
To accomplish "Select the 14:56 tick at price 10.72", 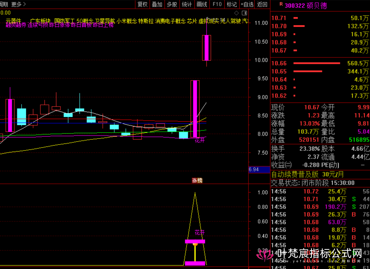I will (x=320, y=191).
